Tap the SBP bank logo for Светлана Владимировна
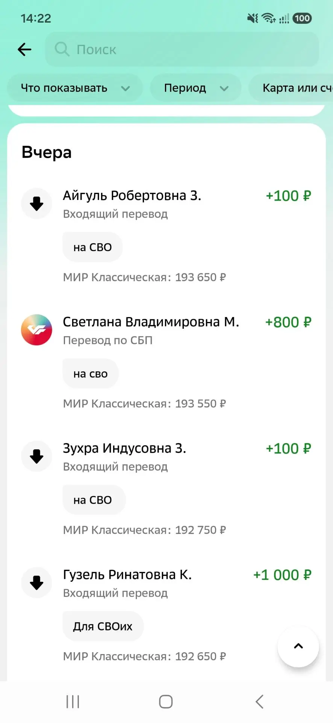The image size is (333, 723). pos(36,330)
